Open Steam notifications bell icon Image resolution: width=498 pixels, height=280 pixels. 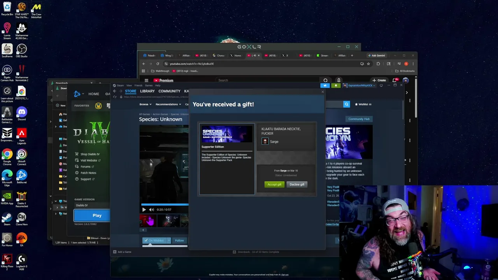[x=335, y=86]
